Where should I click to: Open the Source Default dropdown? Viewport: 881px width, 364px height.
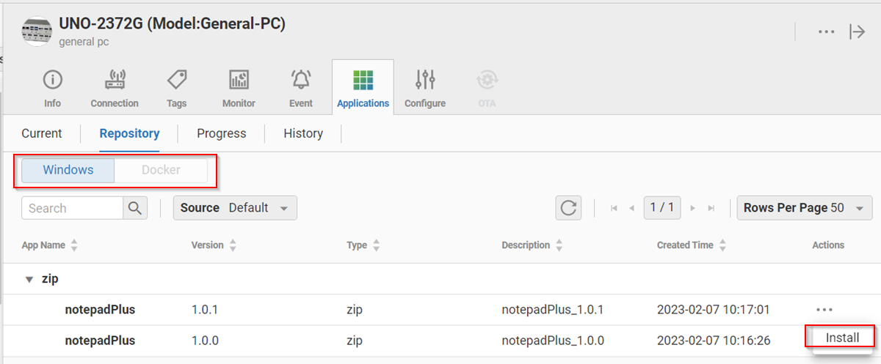(235, 208)
